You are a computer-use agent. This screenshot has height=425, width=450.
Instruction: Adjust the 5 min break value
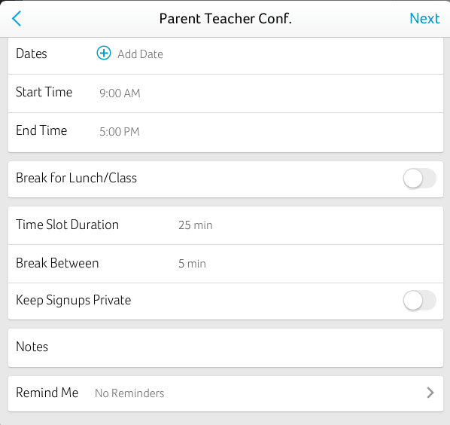pos(193,264)
